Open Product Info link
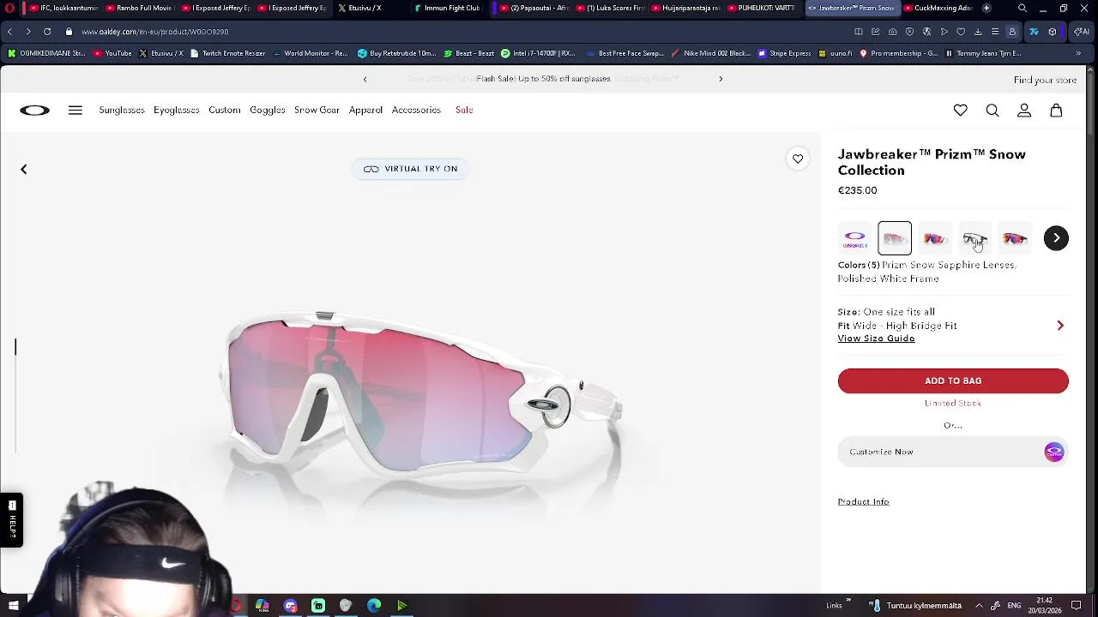 point(863,501)
